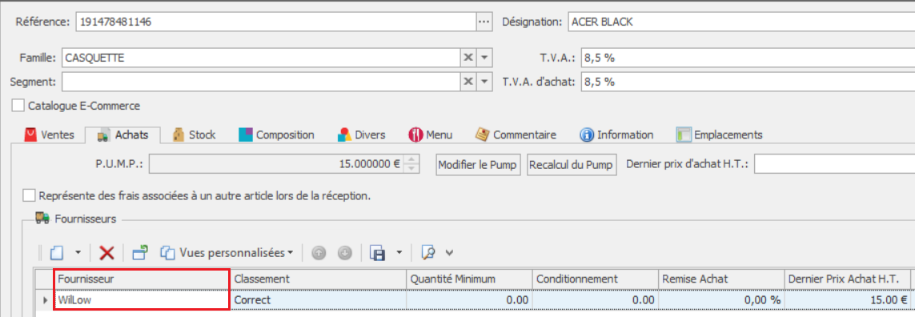Open the Emplacements tab
This screenshot has width=915, height=317.
click(720, 134)
